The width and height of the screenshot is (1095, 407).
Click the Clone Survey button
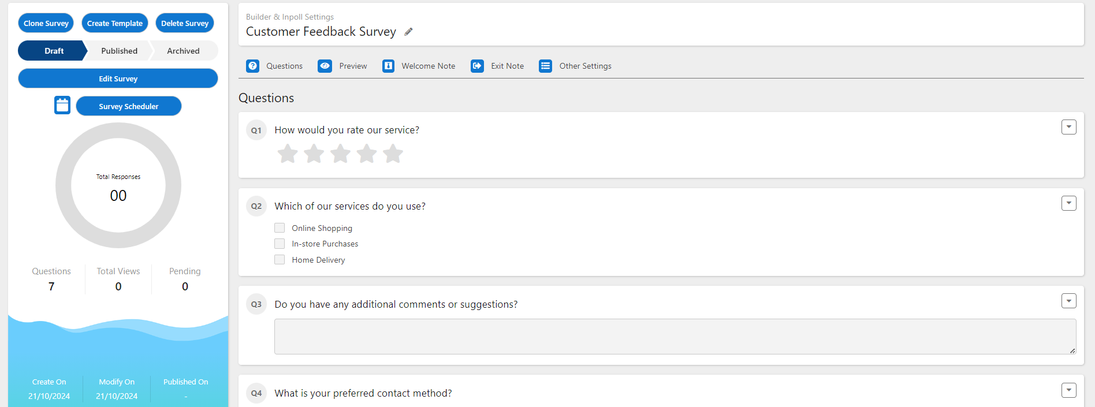click(46, 23)
